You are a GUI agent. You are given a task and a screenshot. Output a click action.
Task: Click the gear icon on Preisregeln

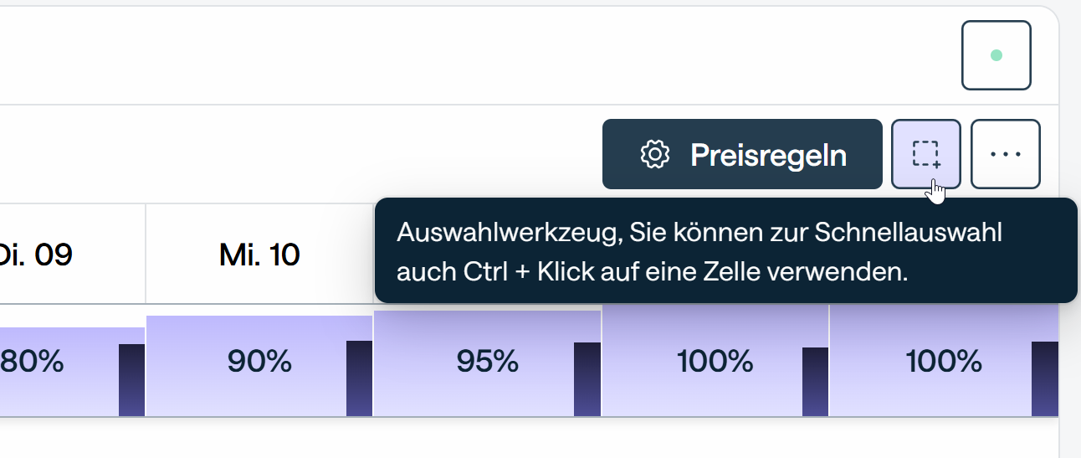(x=655, y=155)
